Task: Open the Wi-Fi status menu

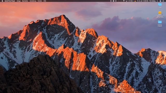Action: tap(124, 1)
